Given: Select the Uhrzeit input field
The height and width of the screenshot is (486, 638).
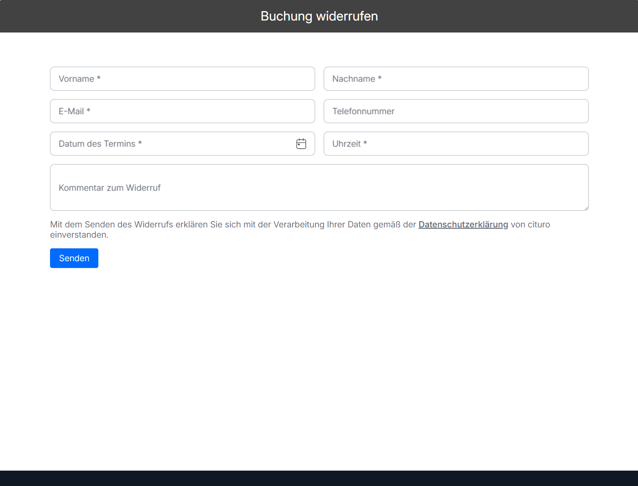Looking at the screenshot, I should tap(456, 144).
